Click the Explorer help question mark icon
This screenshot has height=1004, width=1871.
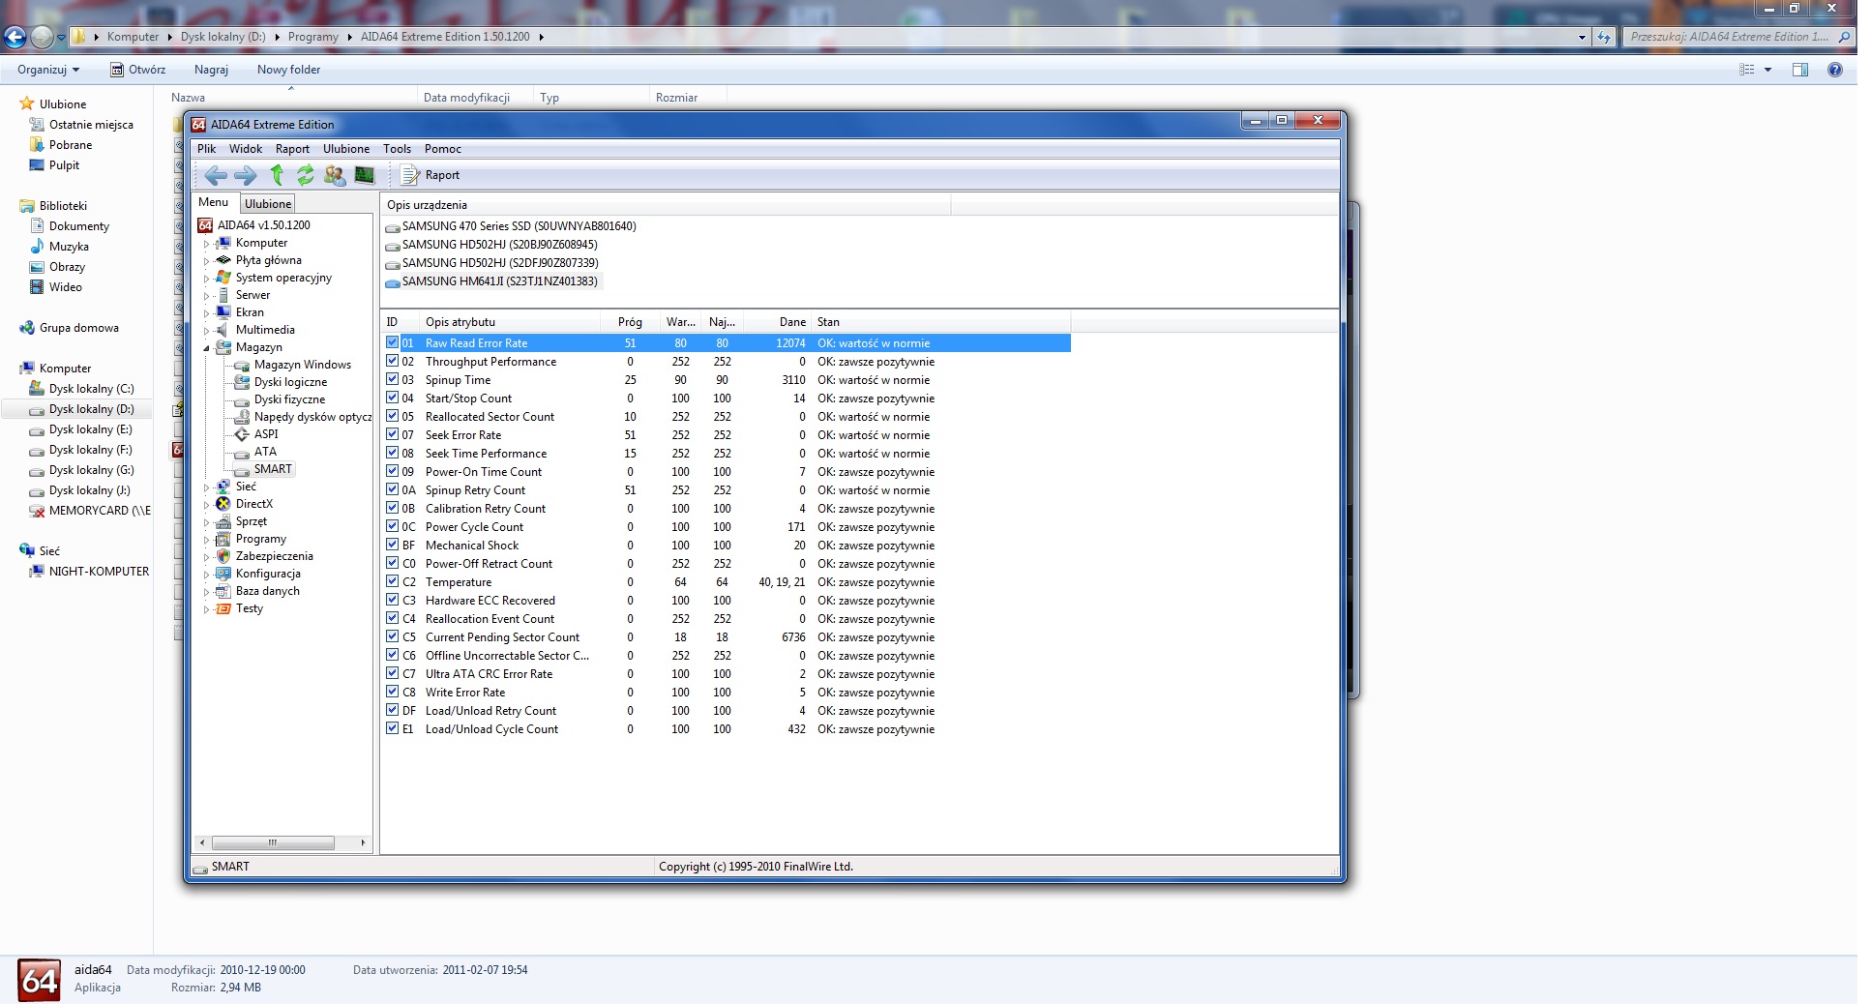click(1835, 70)
